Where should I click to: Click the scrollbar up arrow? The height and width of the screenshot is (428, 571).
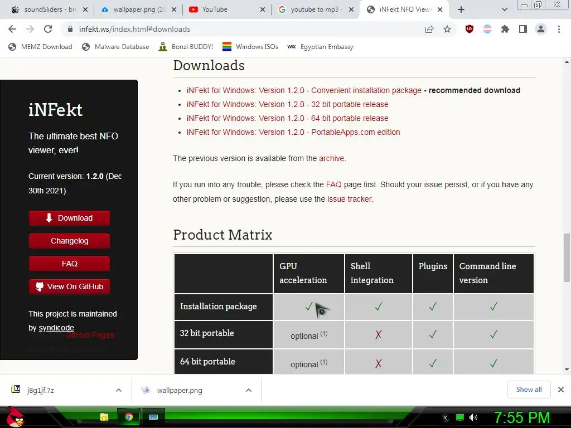click(567, 62)
